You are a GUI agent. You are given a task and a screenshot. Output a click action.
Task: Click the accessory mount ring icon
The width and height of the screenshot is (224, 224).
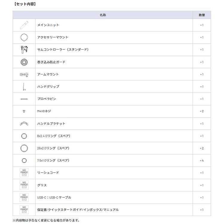[x=24, y=37]
